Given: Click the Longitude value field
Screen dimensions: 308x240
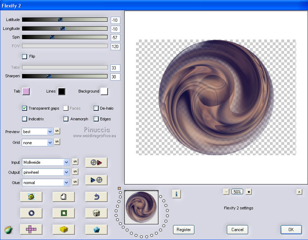Looking at the screenshot, I should (x=115, y=29).
